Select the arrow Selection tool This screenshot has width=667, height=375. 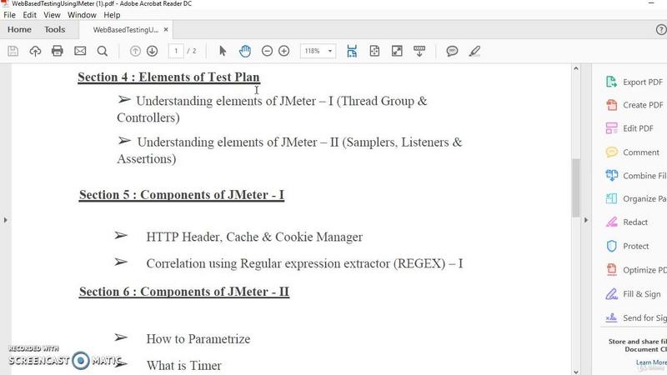pyautogui.click(x=223, y=51)
